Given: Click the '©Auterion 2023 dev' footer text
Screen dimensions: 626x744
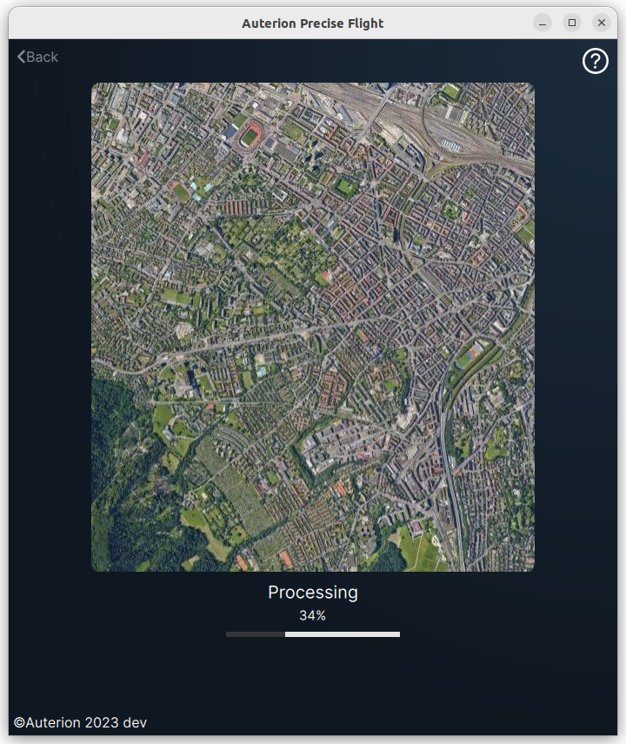Looking at the screenshot, I should point(80,722).
